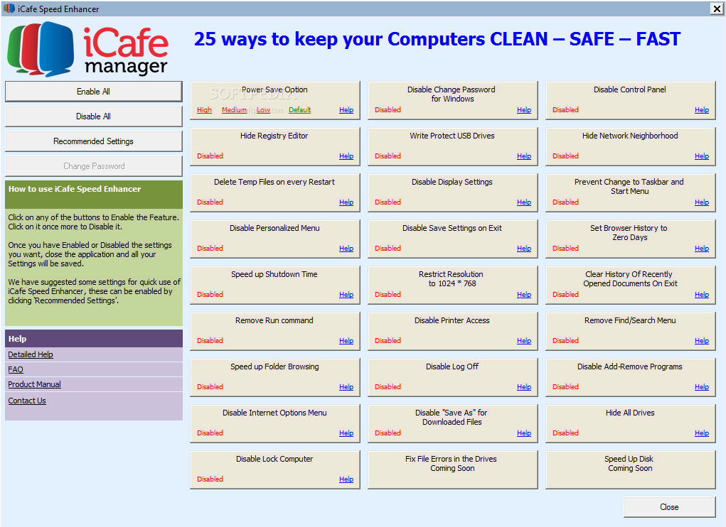Toggle Speed up Shutdown Time
The height and width of the screenshot is (527, 726).
coord(275,286)
